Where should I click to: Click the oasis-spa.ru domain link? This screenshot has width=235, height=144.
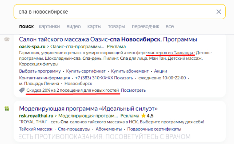coord(32,46)
